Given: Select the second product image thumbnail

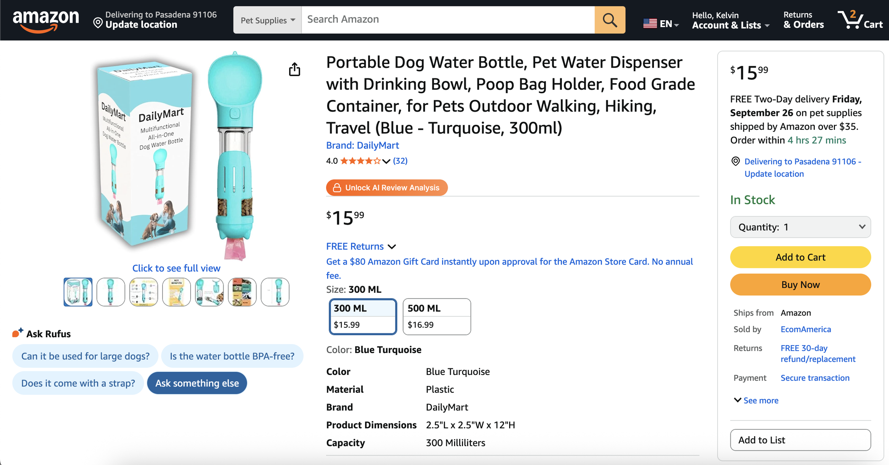Looking at the screenshot, I should click(x=111, y=292).
